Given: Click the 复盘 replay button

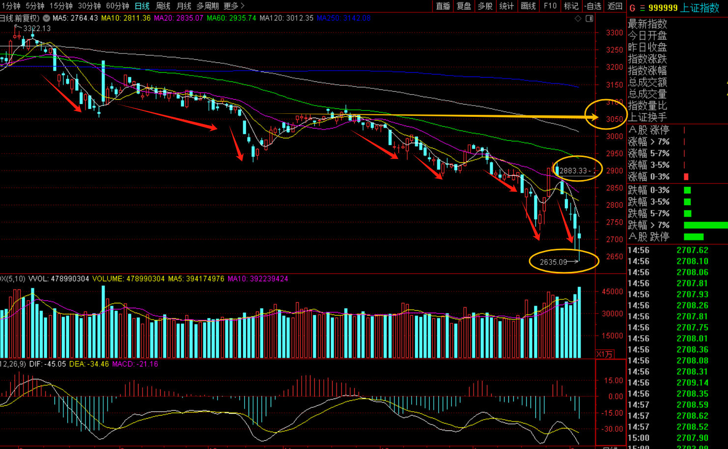Looking at the screenshot, I should point(464,6).
